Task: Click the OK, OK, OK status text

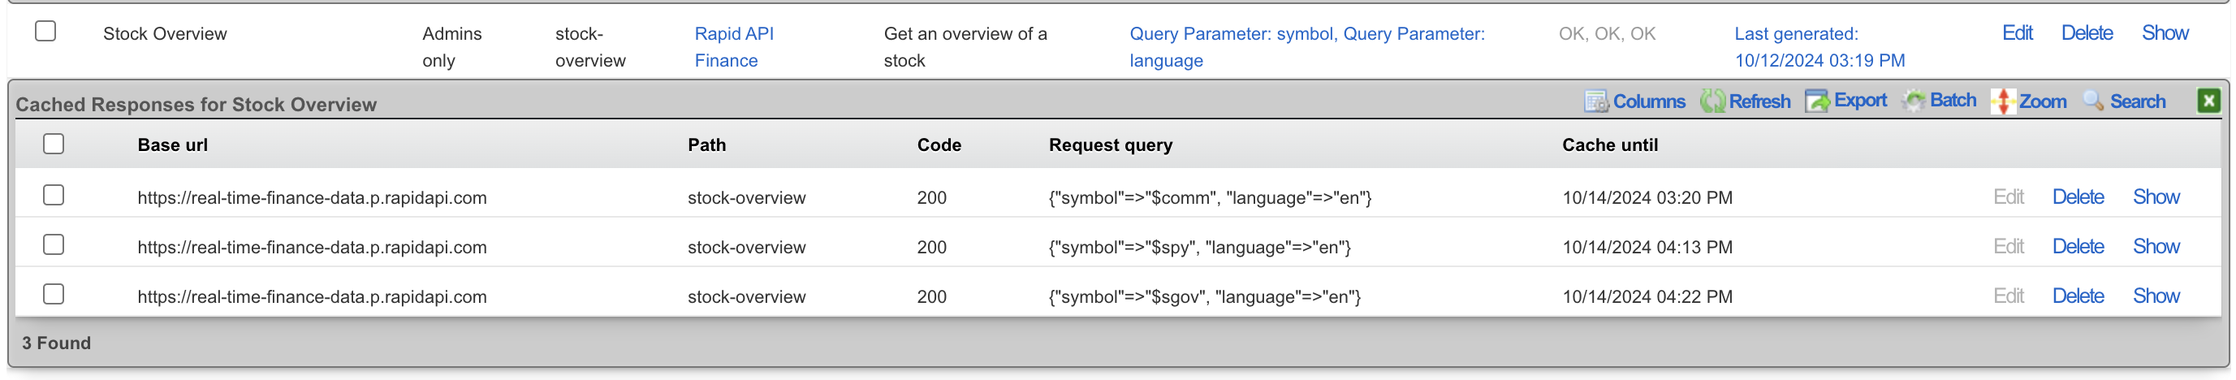Action: [1607, 34]
